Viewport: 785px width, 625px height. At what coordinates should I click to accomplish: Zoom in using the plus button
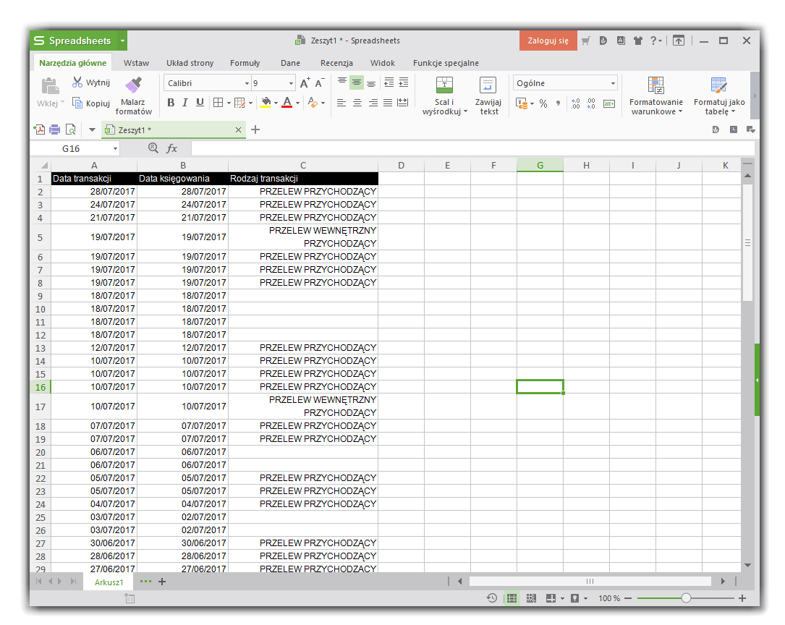[x=742, y=598]
